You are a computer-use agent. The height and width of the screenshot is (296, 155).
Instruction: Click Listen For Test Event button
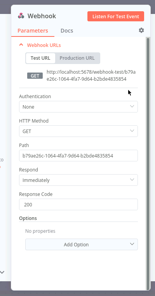click(116, 16)
